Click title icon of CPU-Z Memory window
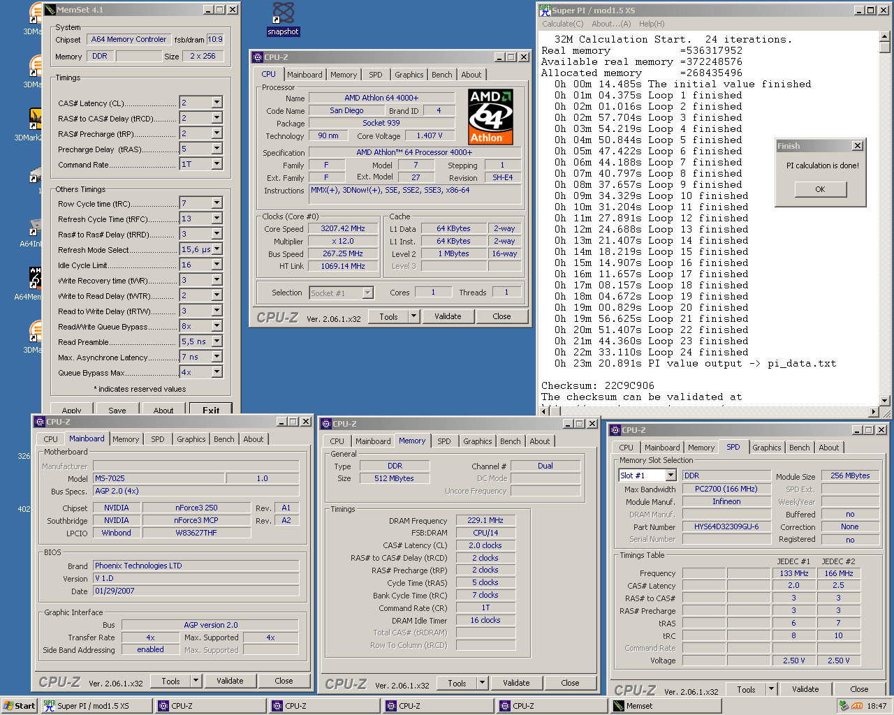The image size is (894, 715). pyautogui.click(x=326, y=424)
